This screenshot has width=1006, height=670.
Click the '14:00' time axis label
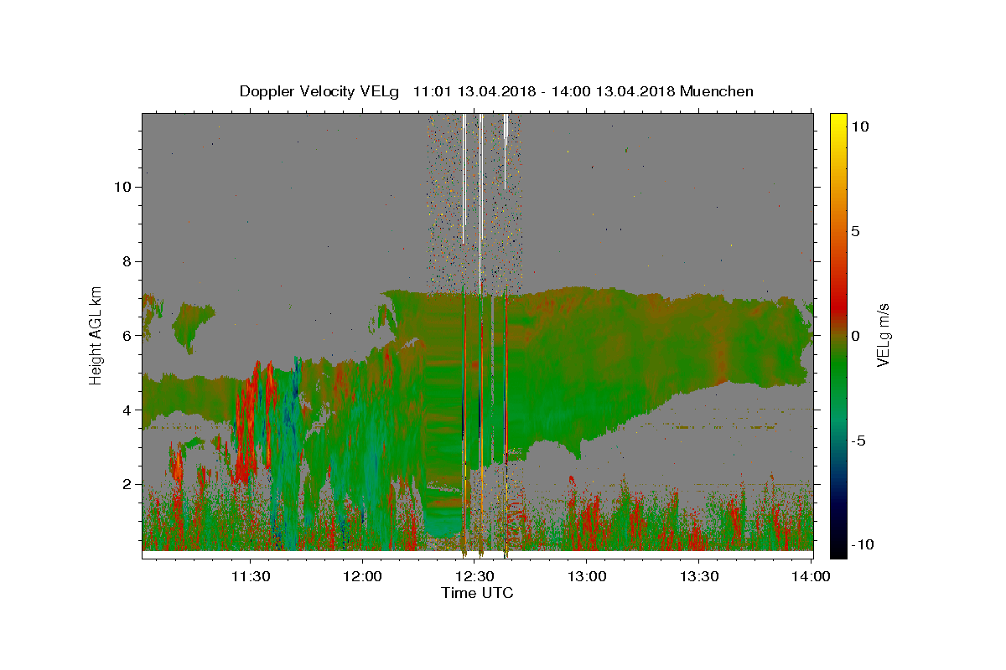click(x=812, y=576)
